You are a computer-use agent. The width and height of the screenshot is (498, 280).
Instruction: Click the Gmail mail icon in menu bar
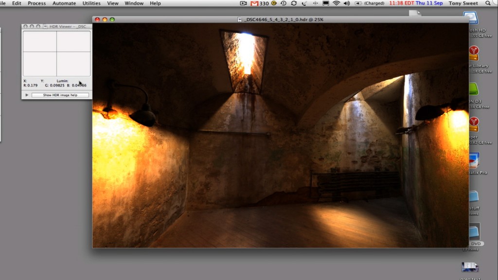[x=254, y=3]
